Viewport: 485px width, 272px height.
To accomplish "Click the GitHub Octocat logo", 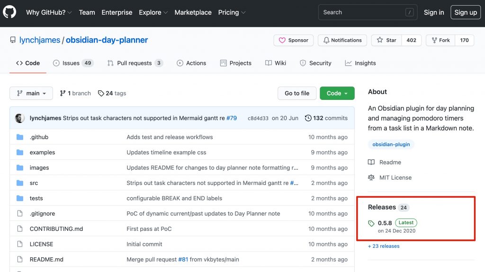I will pos(9,12).
